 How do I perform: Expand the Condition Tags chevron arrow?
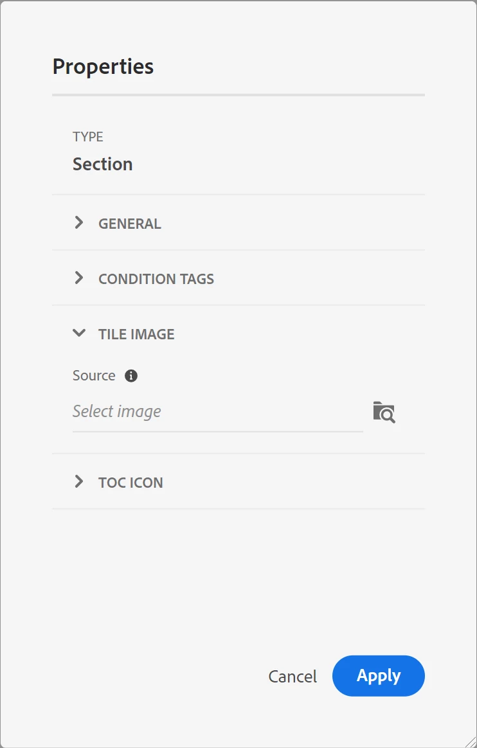[x=79, y=278]
